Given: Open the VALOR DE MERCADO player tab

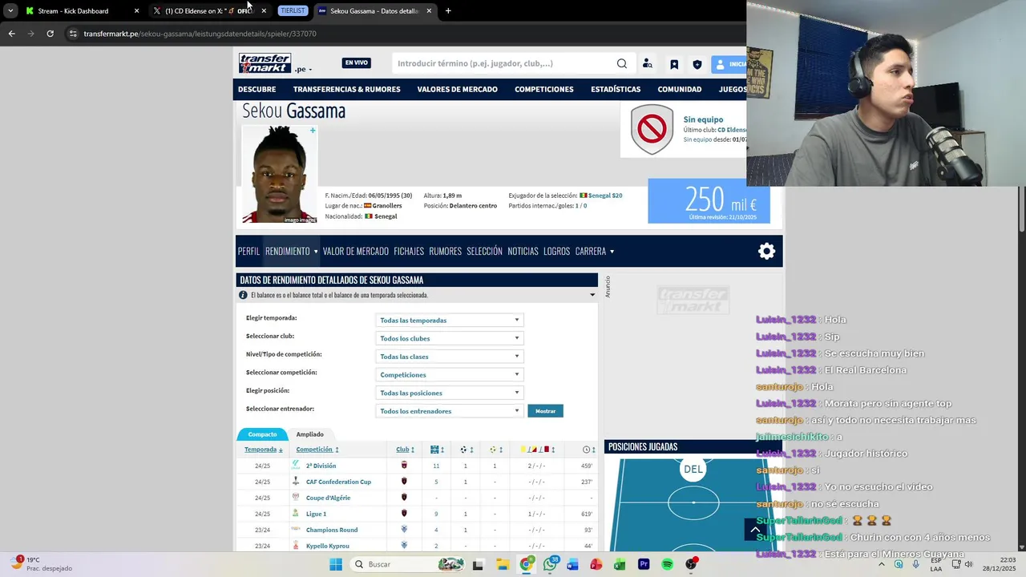Looking at the screenshot, I should pos(356,251).
